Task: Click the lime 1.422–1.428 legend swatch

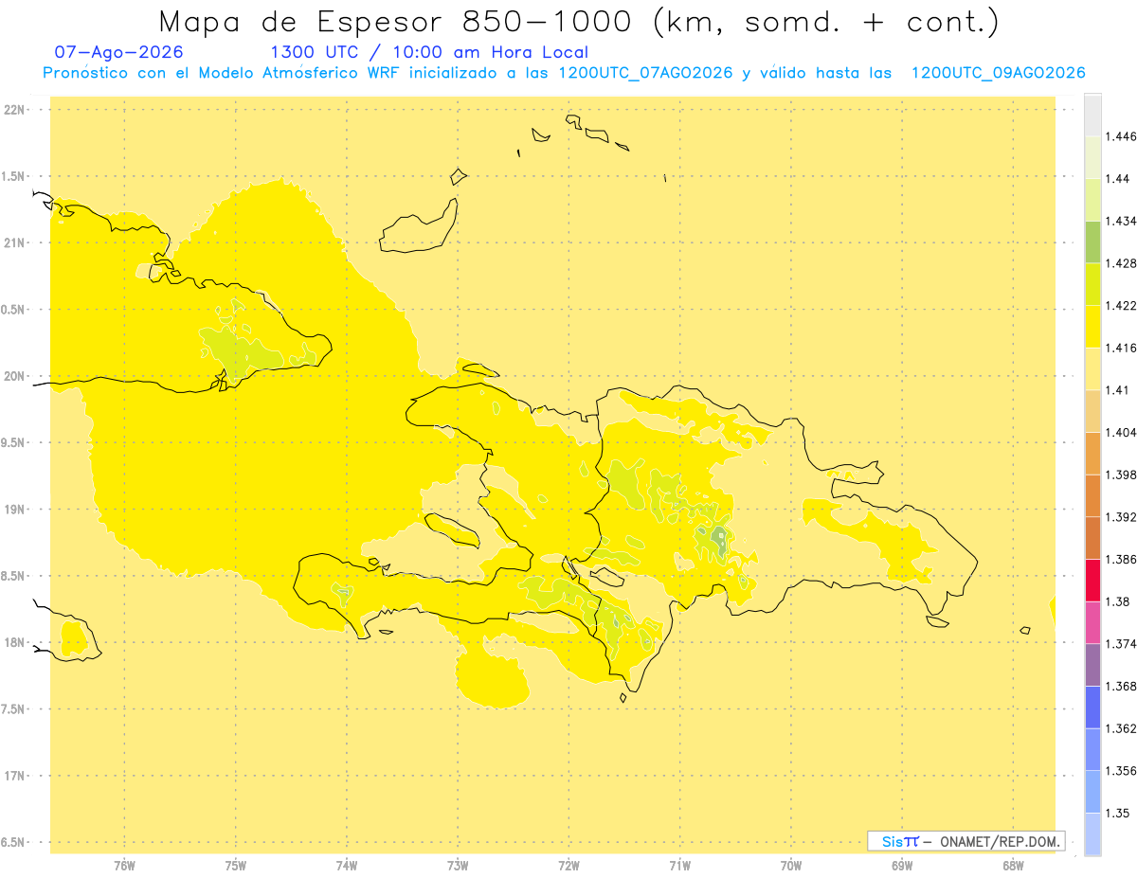Action: pyautogui.click(x=1092, y=284)
